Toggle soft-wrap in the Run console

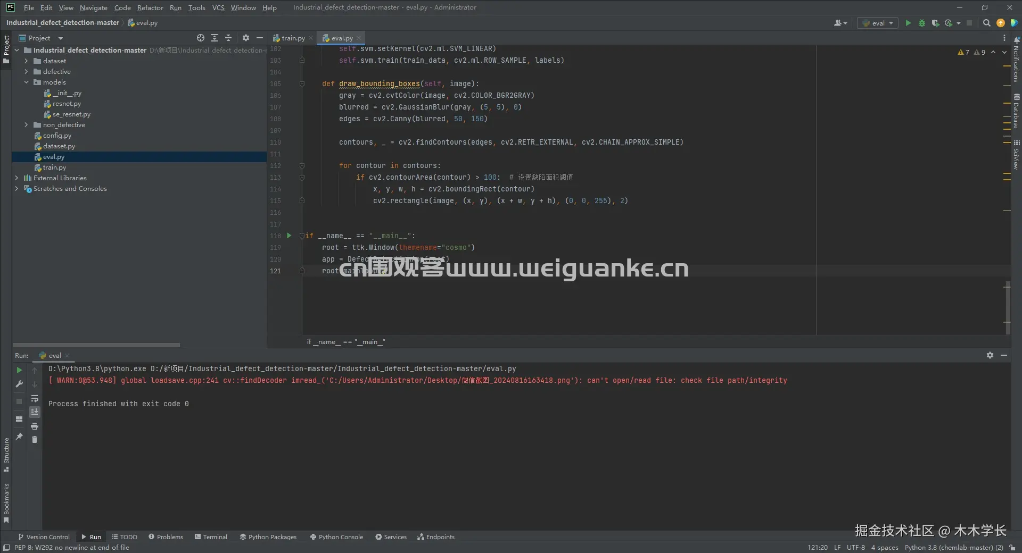(x=35, y=398)
